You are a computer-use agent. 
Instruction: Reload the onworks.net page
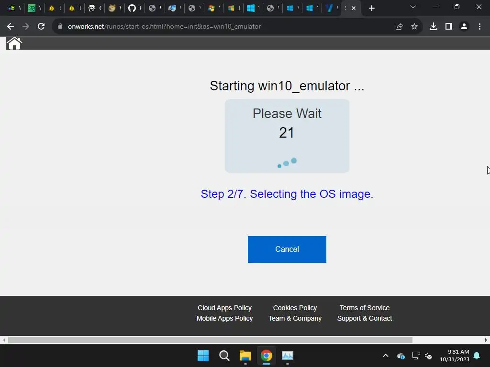41,27
